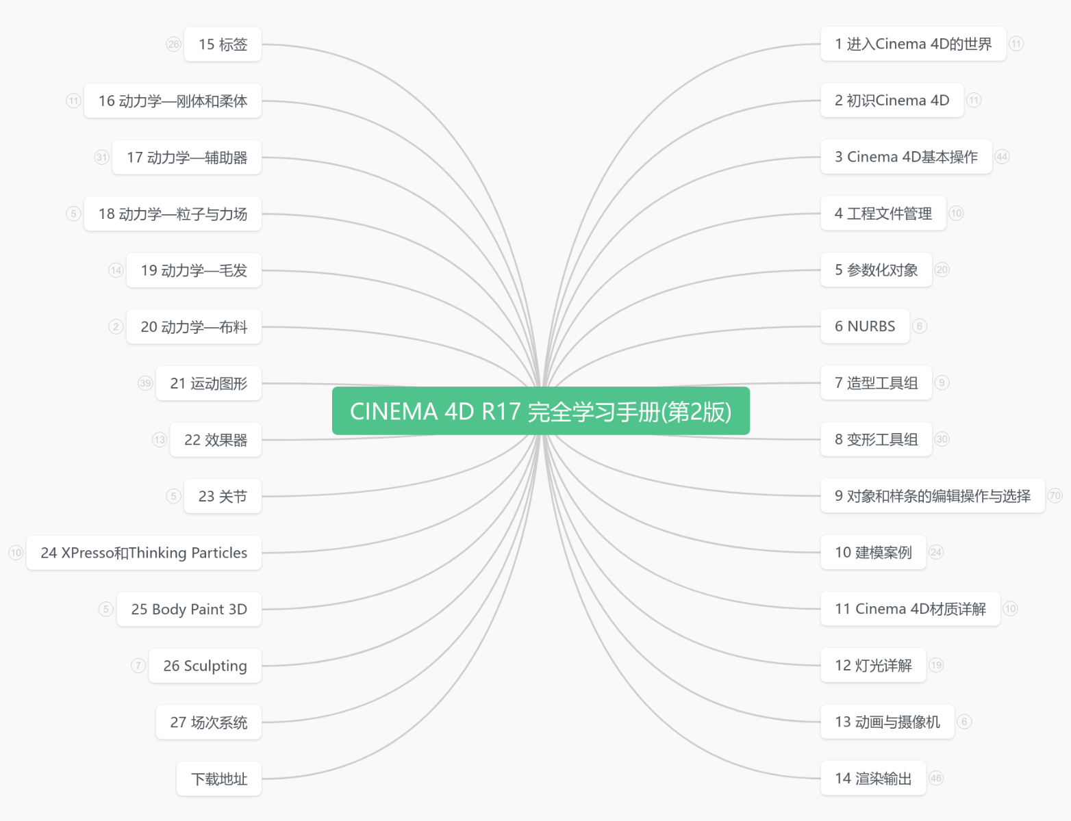The height and width of the screenshot is (821, 1071).
Task: Select the 6 NURBS node
Action: (864, 326)
